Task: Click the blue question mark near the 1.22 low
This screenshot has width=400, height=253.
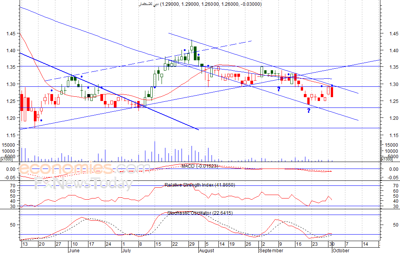Action: click(309, 111)
